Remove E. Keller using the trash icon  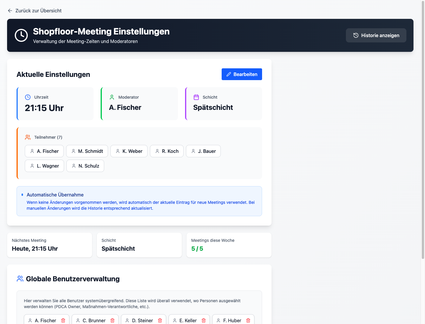pos(204,320)
